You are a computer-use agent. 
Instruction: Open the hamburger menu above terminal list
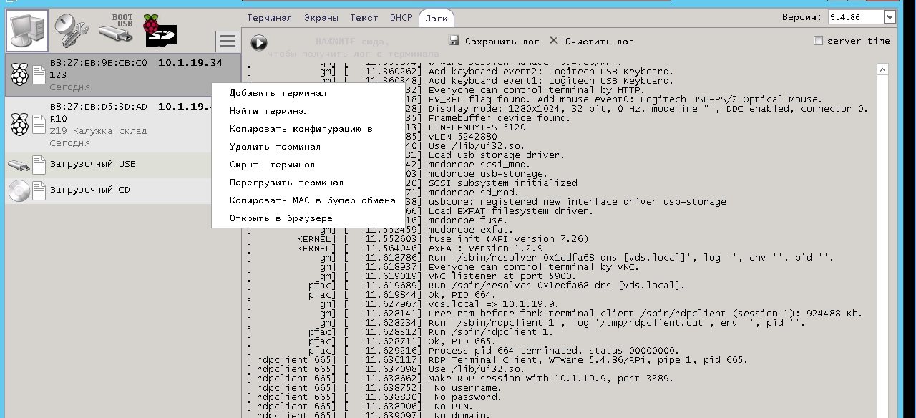coord(228,42)
